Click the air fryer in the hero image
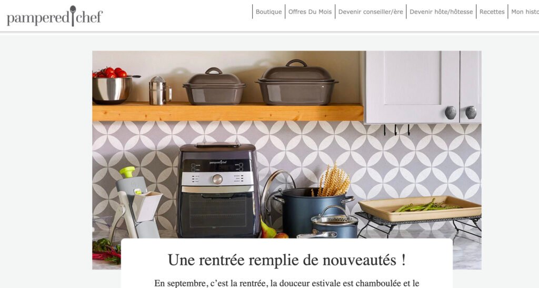This screenshot has width=539, height=288. [218, 191]
